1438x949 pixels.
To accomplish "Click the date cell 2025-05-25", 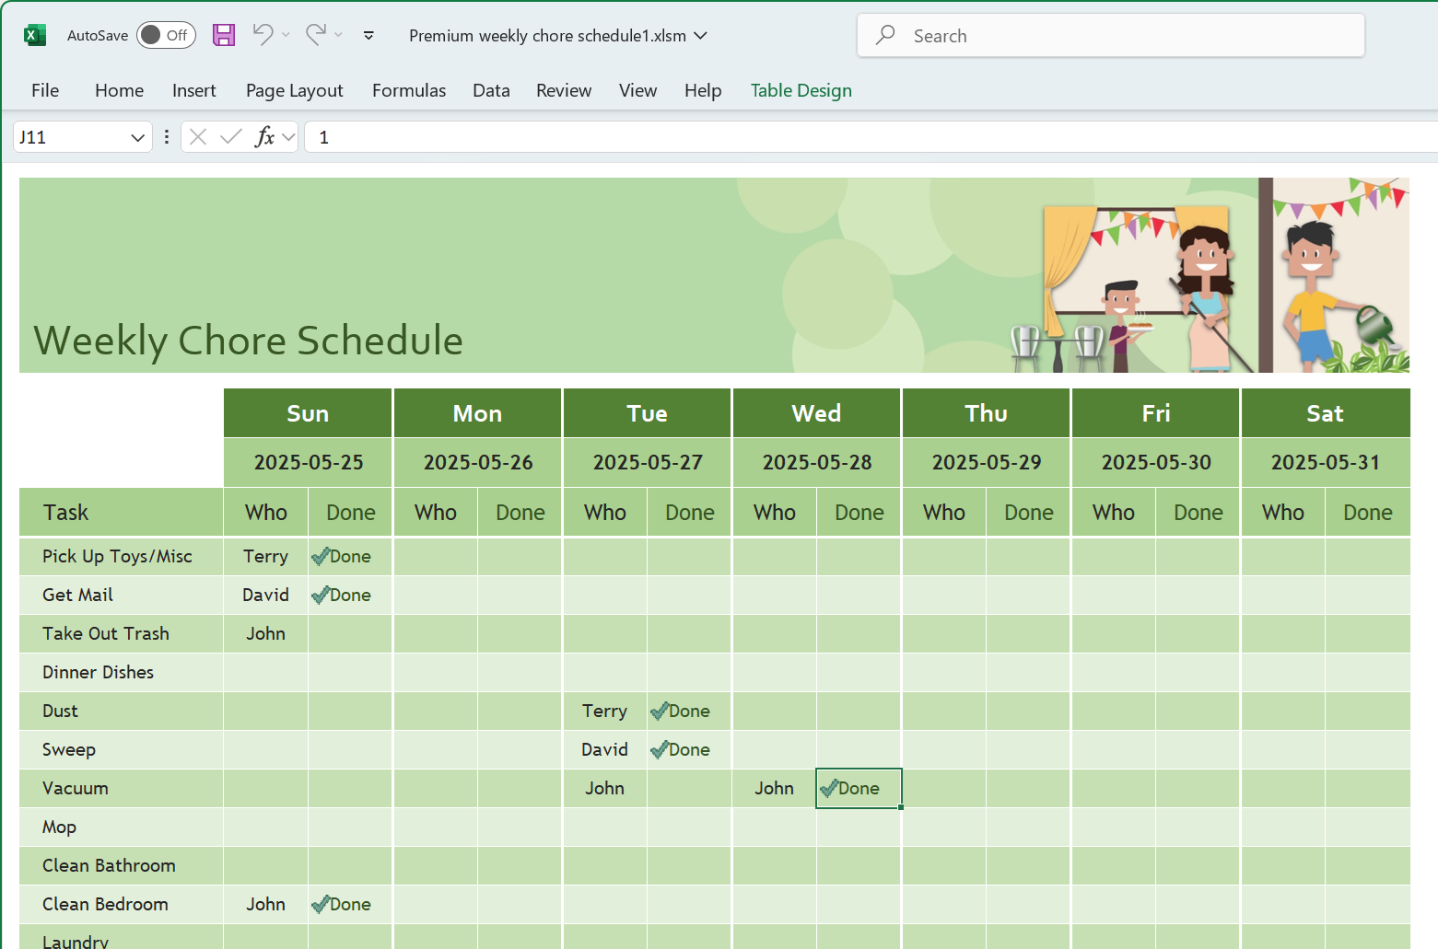I will coord(308,462).
